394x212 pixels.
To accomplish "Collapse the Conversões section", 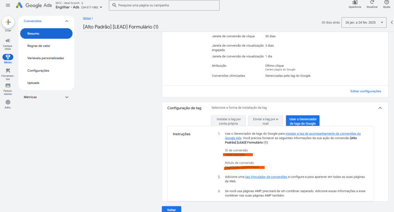I will [x=66, y=21].
